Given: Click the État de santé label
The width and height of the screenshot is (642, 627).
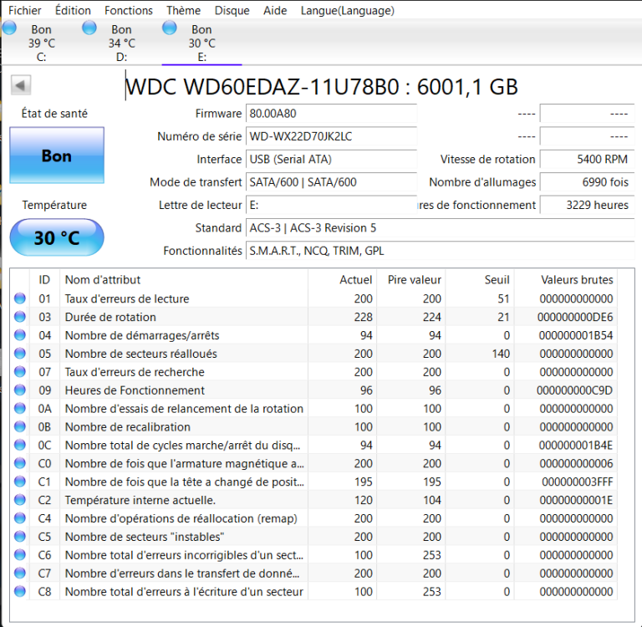Looking at the screenshot, I should [54, 114].
